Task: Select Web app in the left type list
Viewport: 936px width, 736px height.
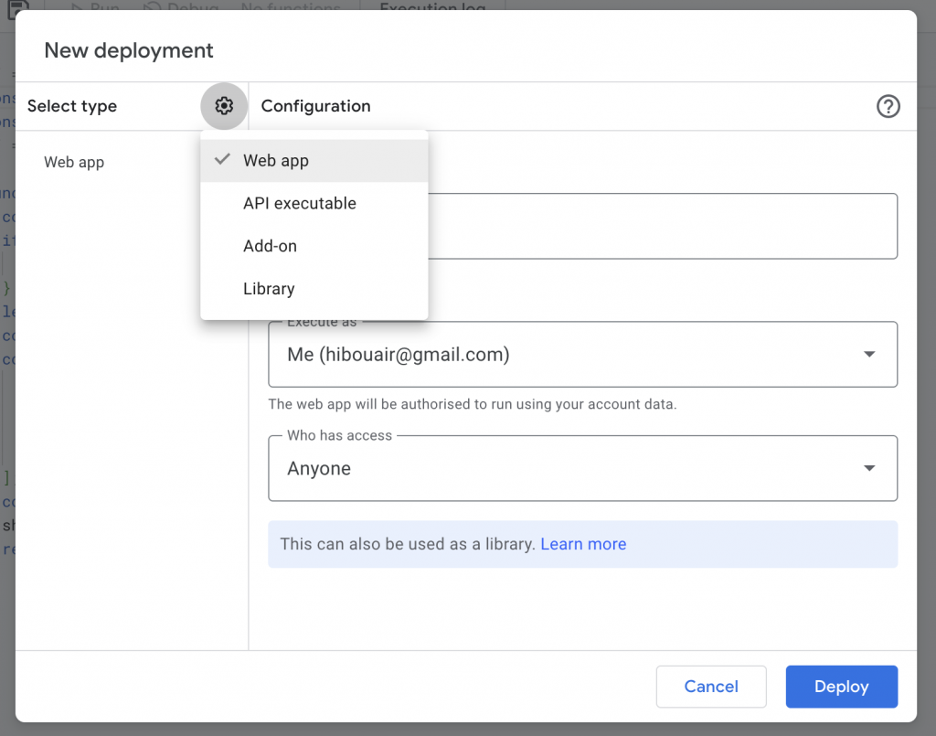Action: [74, 163]
